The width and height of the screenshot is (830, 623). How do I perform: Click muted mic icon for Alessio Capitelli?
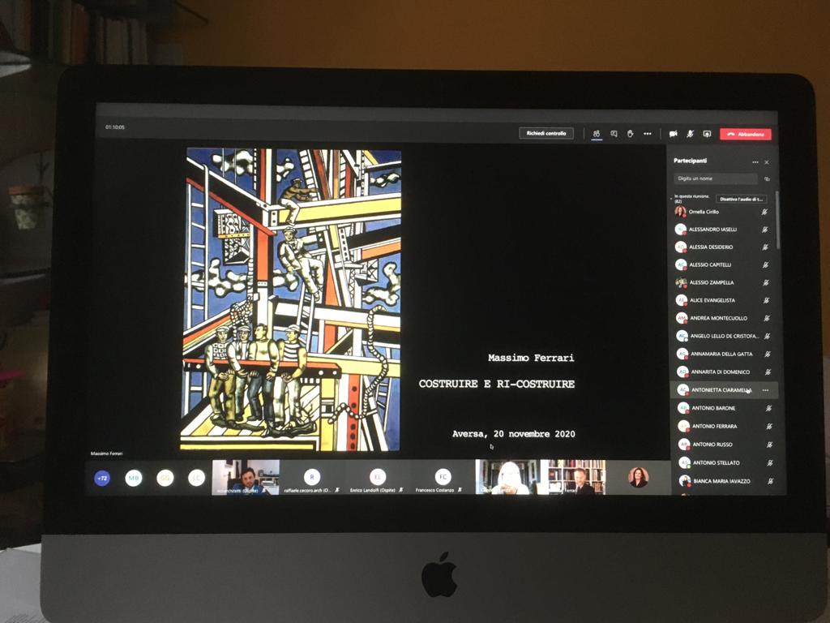[x=765, y=265]
